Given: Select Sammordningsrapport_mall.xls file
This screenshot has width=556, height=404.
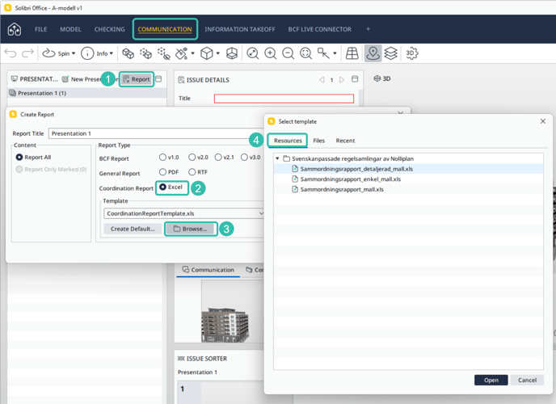Looking at the screenshot, I should pos(408,189).
